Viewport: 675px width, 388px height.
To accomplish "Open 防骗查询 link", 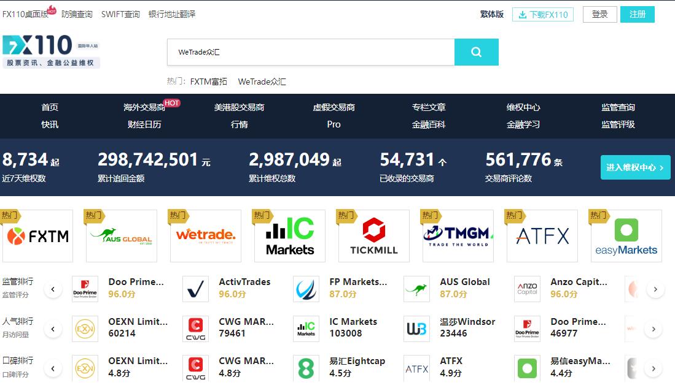I will (x=77, y=14).
